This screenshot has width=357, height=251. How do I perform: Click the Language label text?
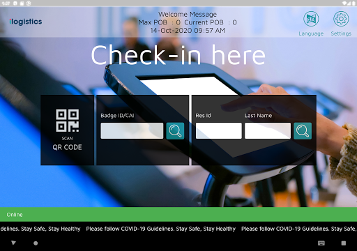311,33
